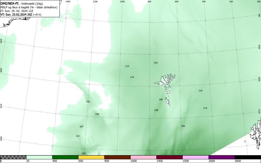This screenshot has height=163, width=261.
Task: Select the light pink legend swatch
Action: point(143,157)
